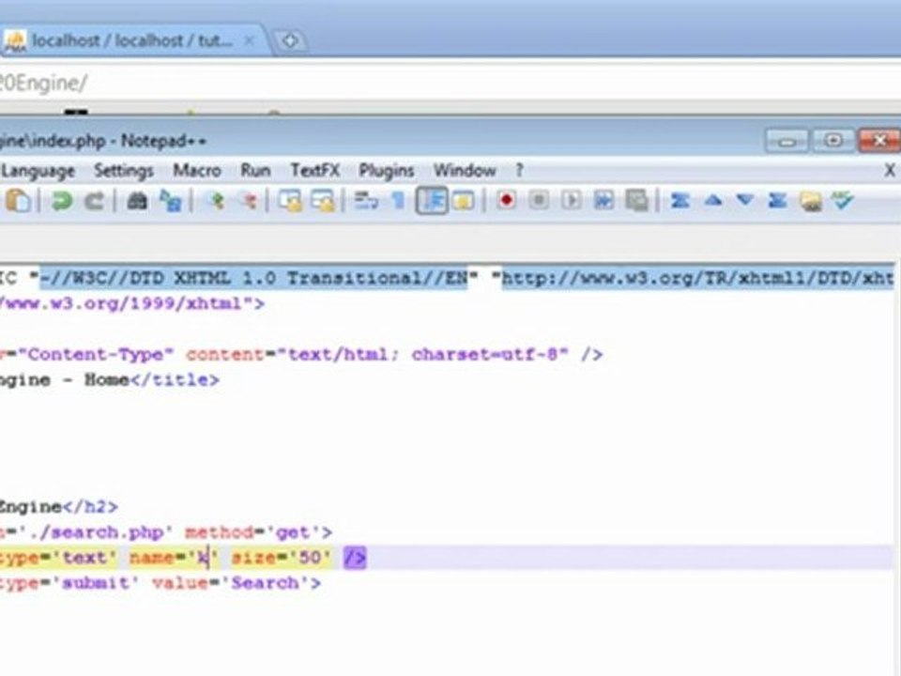Image resolution: width=901 pixels, height=676 pixels.
Task: Close the localhost browser tab
Action: point(250,40)
